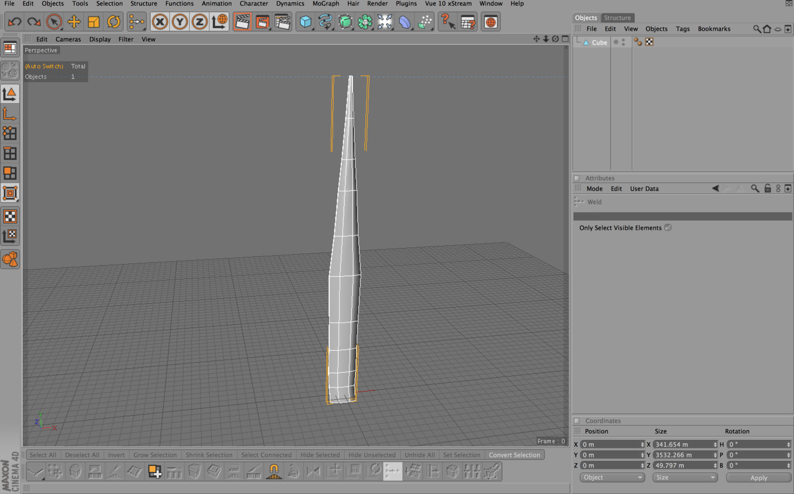This screenshot has width=794, height=494.
Task: Toggle viewport maximize icon
Action: point(565,39)
